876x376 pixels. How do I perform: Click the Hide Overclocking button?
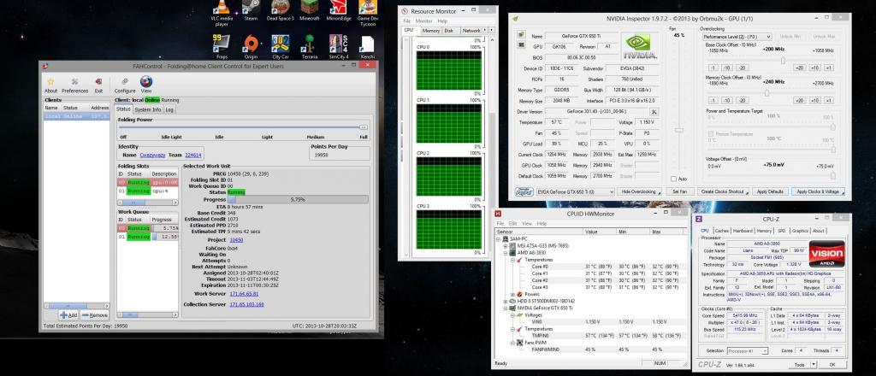click(x=640, y=192)
